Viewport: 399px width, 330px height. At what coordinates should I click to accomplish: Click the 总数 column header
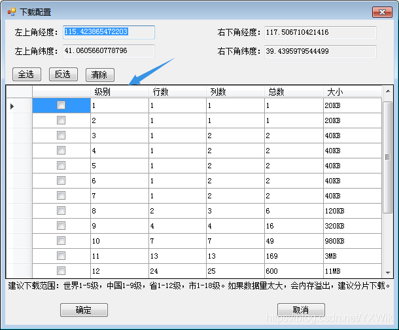pos(294,92)
